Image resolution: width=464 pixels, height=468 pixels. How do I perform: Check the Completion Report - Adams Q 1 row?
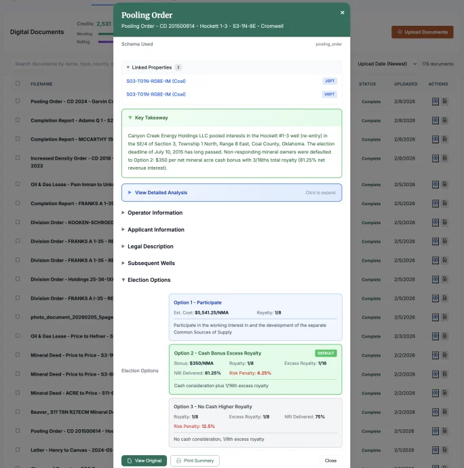pos(18,120)
